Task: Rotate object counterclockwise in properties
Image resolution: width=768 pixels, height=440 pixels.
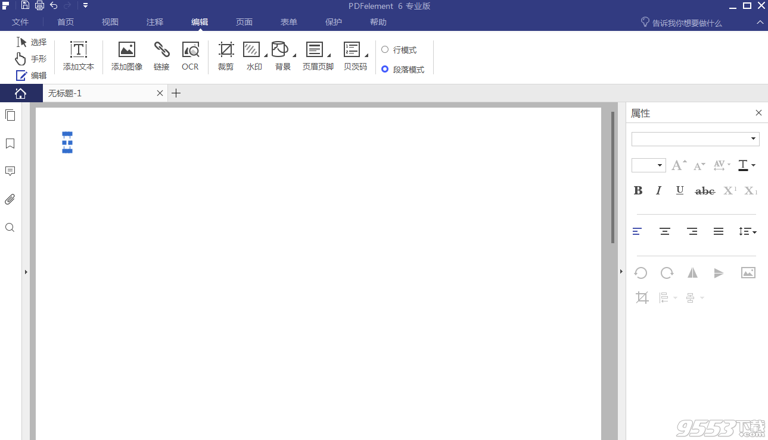Action: 641,273
